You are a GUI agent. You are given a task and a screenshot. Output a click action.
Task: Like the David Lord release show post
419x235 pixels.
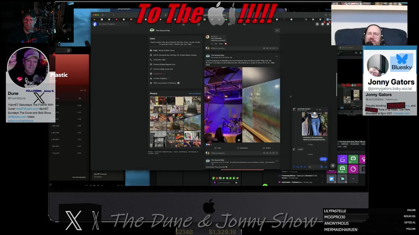218,148
